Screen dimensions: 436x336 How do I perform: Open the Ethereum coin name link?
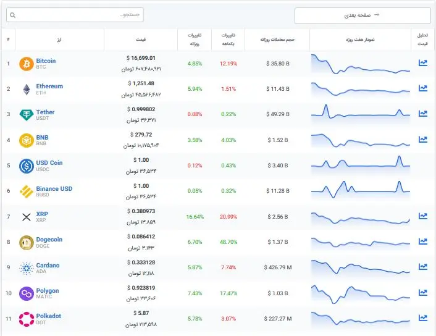tap(49, 86)
